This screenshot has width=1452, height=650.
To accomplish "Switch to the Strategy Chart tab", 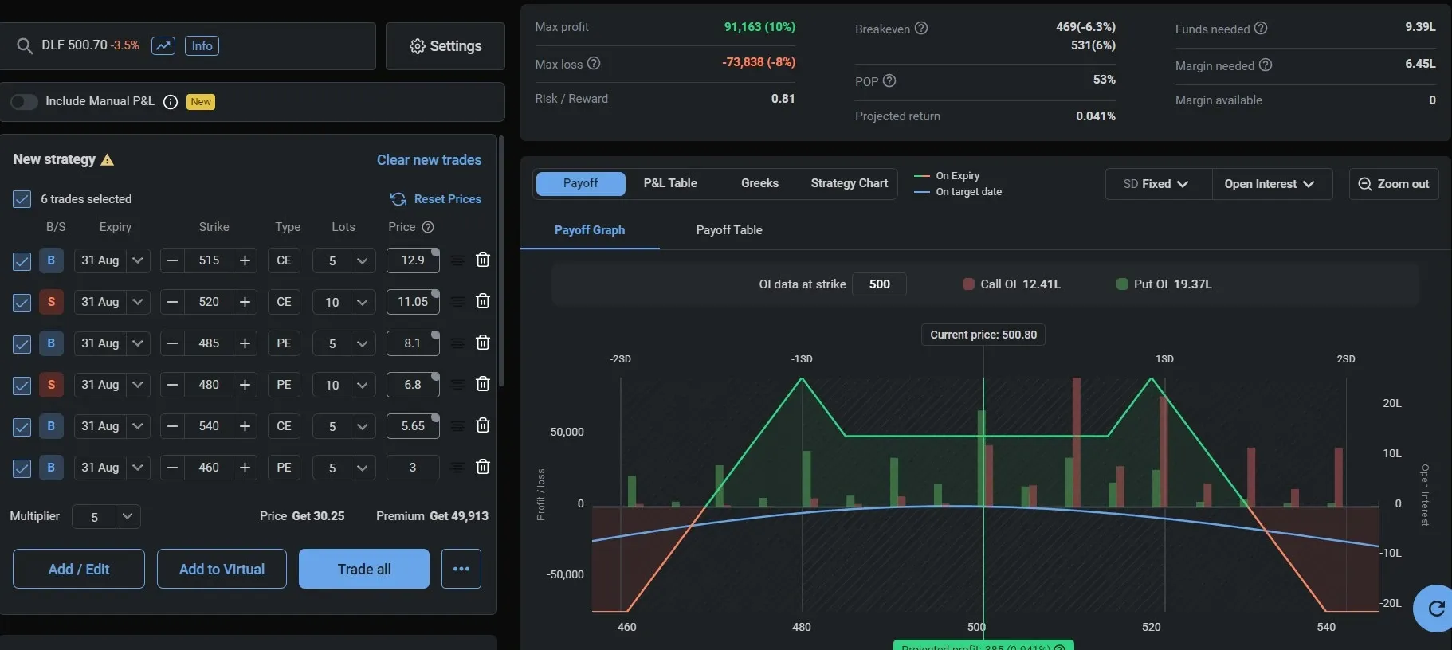I will click(849, 183).
